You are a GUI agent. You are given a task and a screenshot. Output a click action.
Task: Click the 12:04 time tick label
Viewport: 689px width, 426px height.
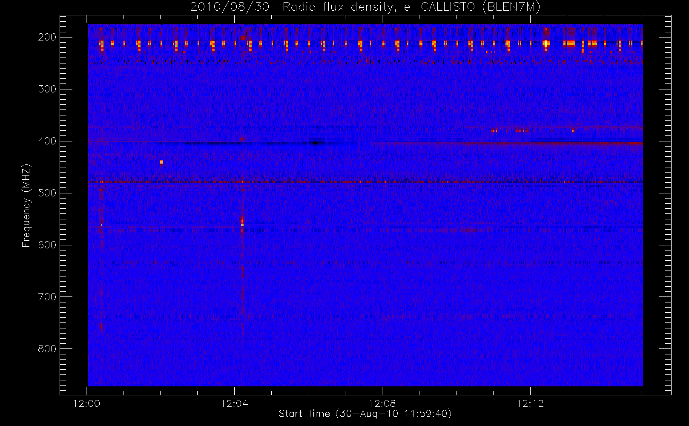coord(234,403)
